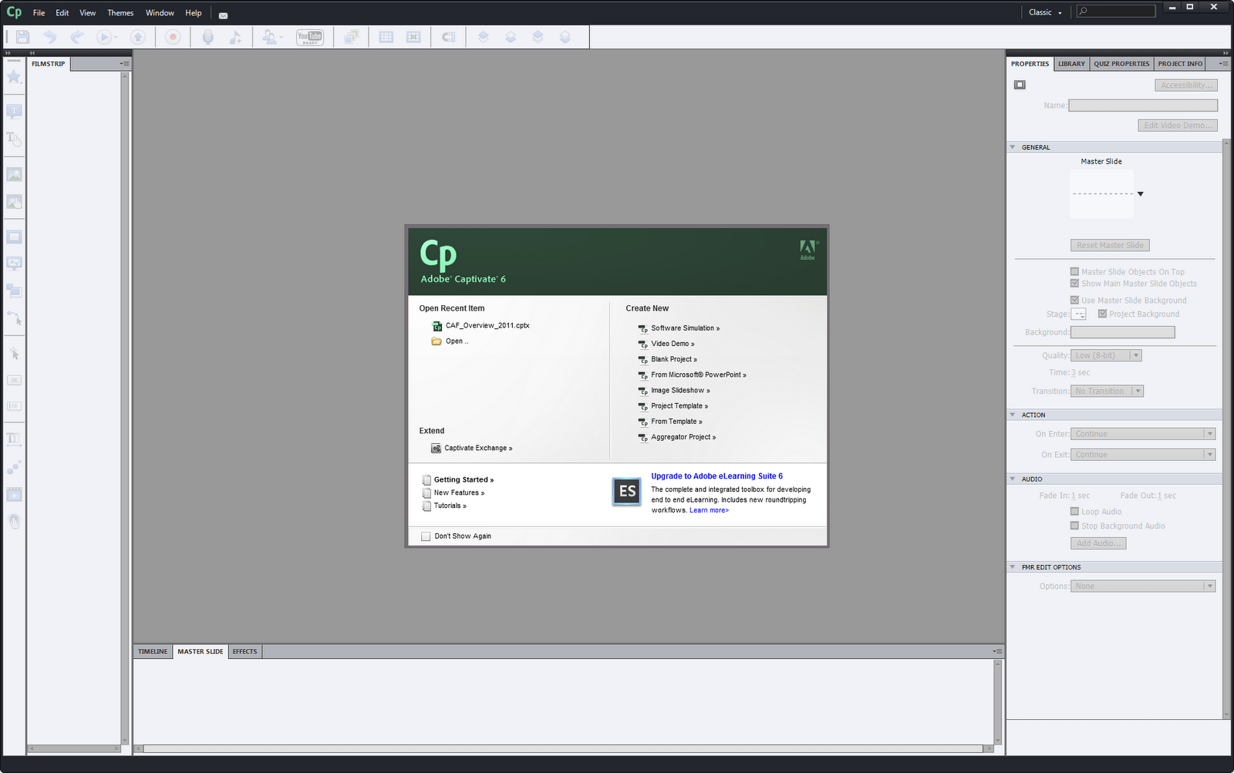
Task: Toggle Use Master Slide Background checkbox
Action: coord(1074,300)
